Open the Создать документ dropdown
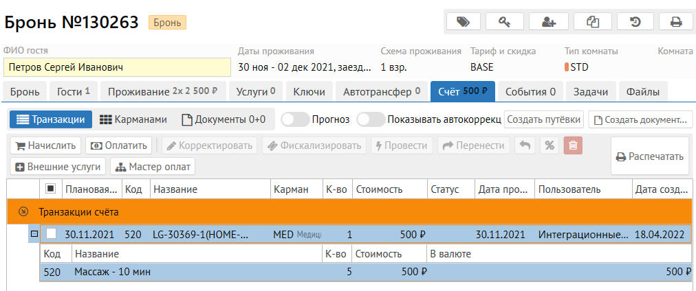Viewport: 696px width, 291px height. pos(640,119)
